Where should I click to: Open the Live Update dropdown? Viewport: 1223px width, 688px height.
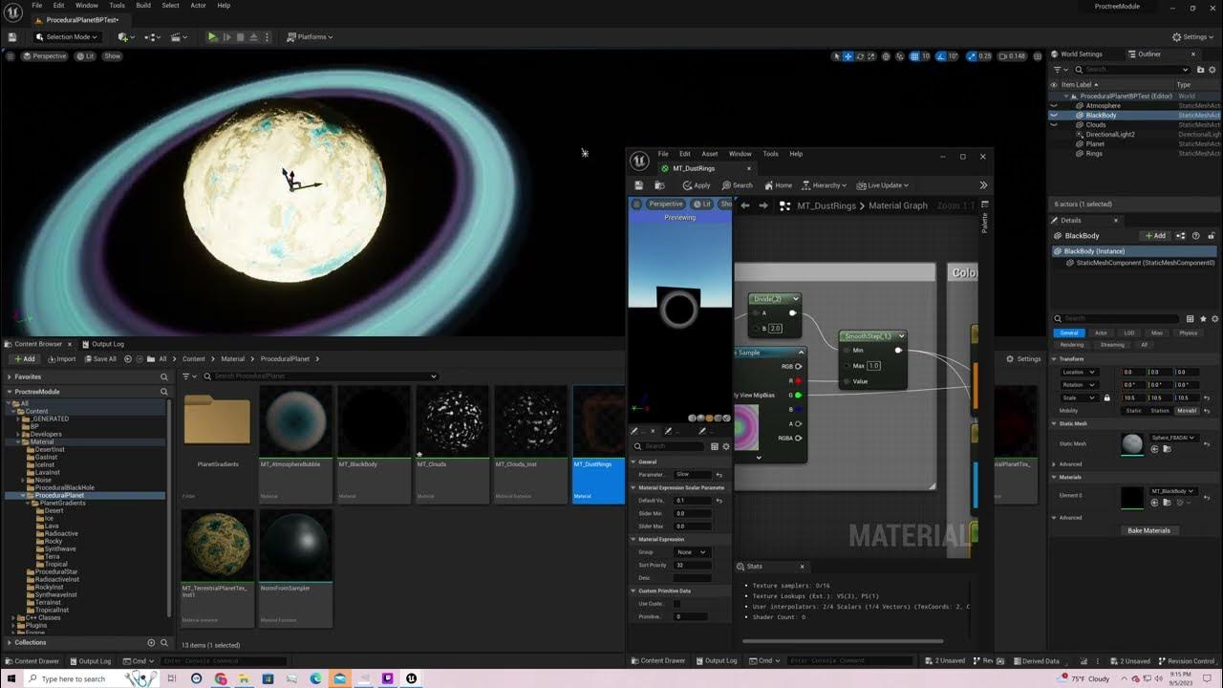coord(883,185)
